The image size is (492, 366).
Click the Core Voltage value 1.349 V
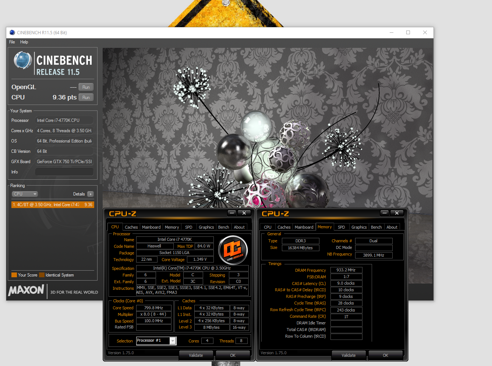tap(200, 259)
